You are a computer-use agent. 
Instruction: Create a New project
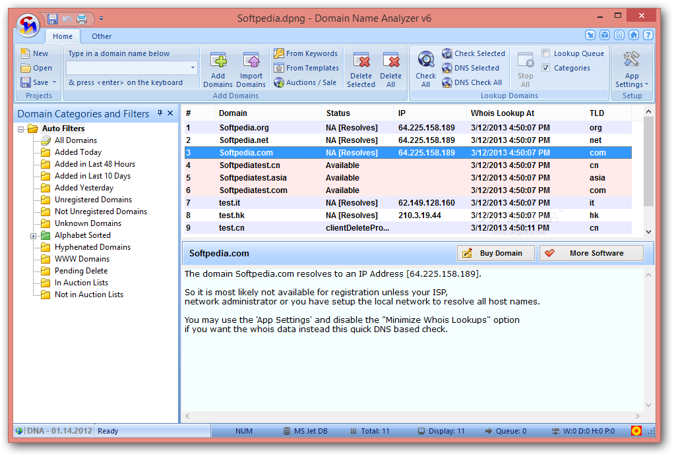(35, 53)
